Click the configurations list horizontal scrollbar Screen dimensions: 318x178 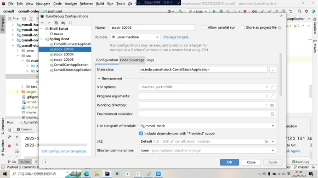tap(63, 145)
